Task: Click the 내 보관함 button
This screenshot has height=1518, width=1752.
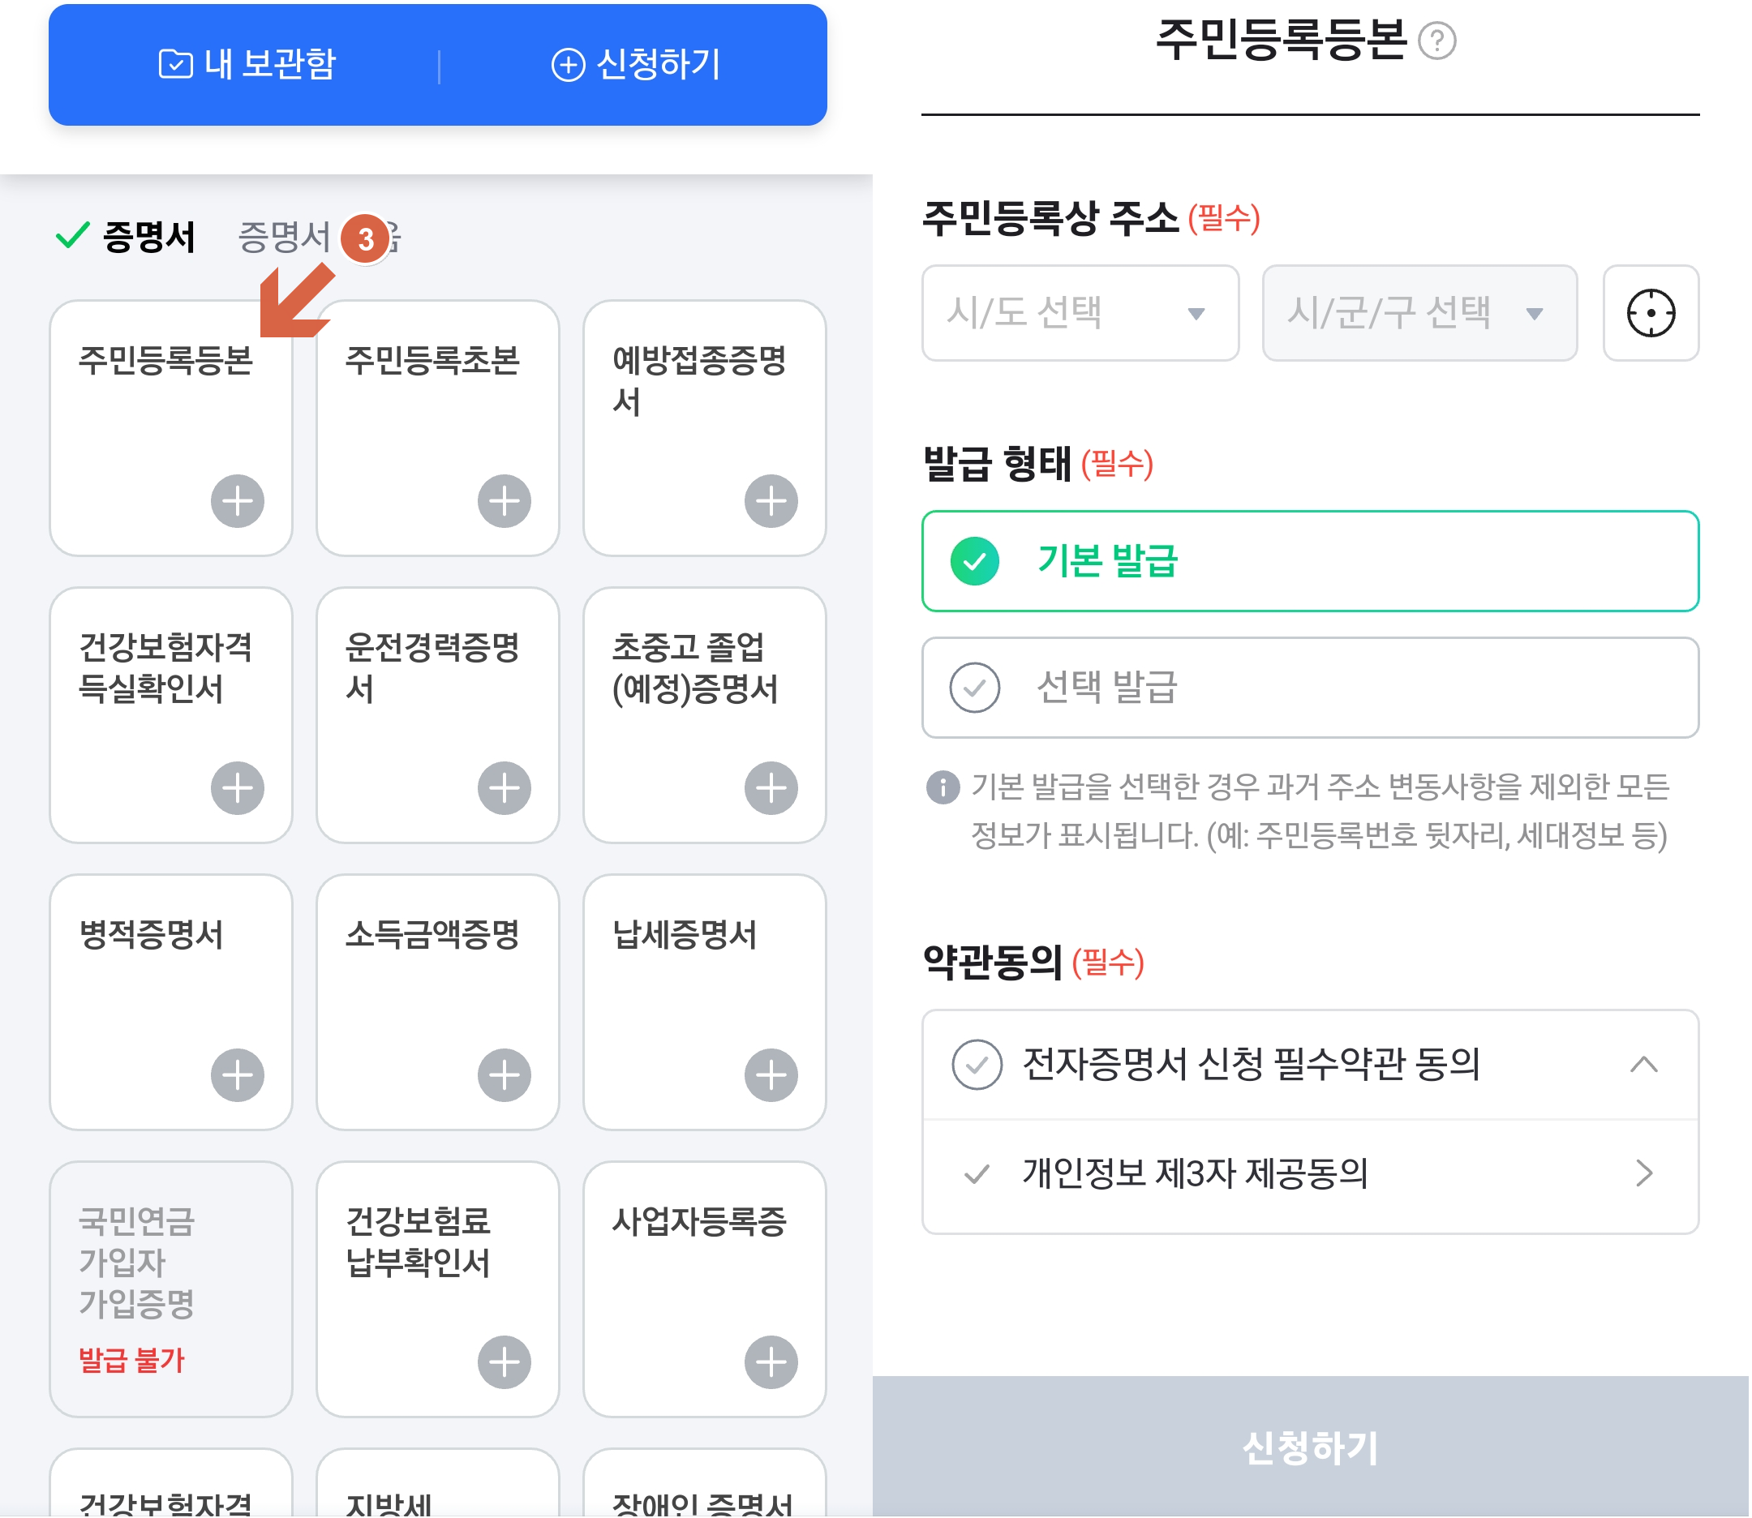Action: [247, 64]
